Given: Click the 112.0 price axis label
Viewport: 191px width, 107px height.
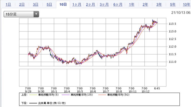Looking at the screenshot, I should coord(172,47).
